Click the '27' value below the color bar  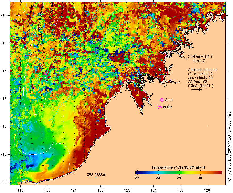pyautogui.click(x=137, y=178)
